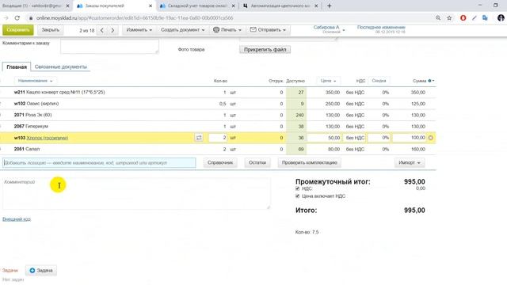Click the Скидка column header
Viewport: 507px width, 285px height.
coord(379,81)
